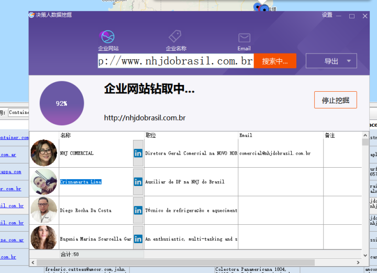Viewport: 377px width, 273px height.
Task: Open the Email tab label
Action: [244, 49]
